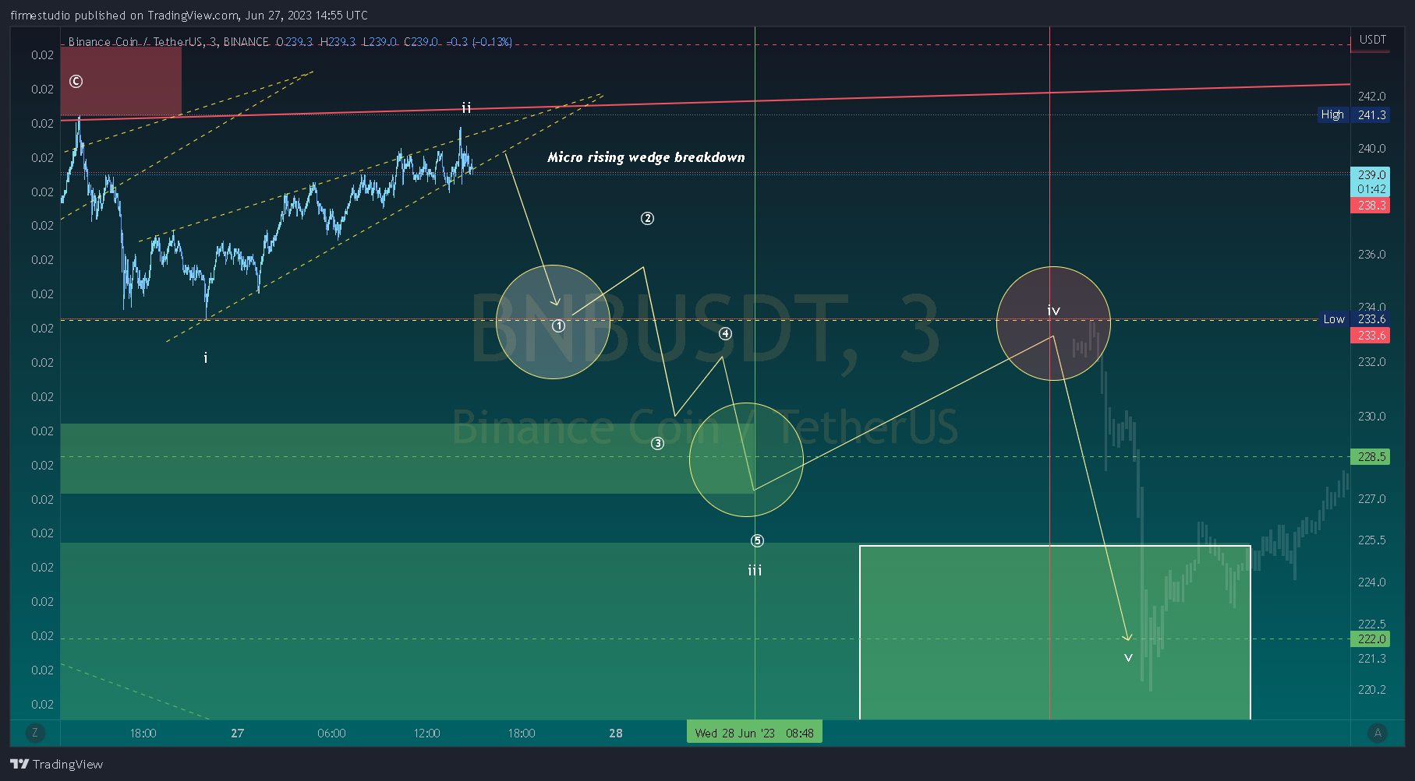Click the low value L239.0
This screenshot has width=1415, height=781.
(x=380, y=42)
